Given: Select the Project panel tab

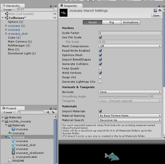Looking at the screenshot, I should click(x=13, y=108).
